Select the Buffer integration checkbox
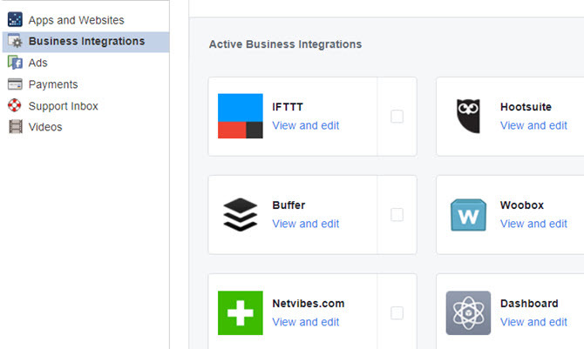Image resolution: width=584 pixels, height=349 pixels. (397, 215)
